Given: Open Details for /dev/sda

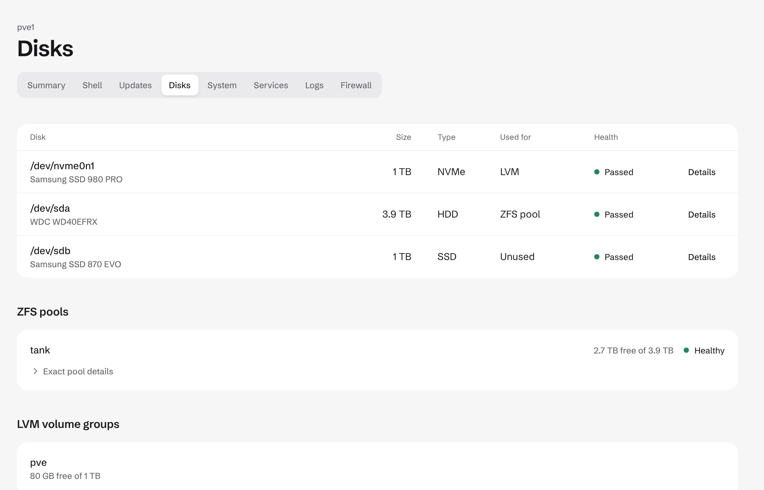Looking at the screenshot, I should [702, 215].
